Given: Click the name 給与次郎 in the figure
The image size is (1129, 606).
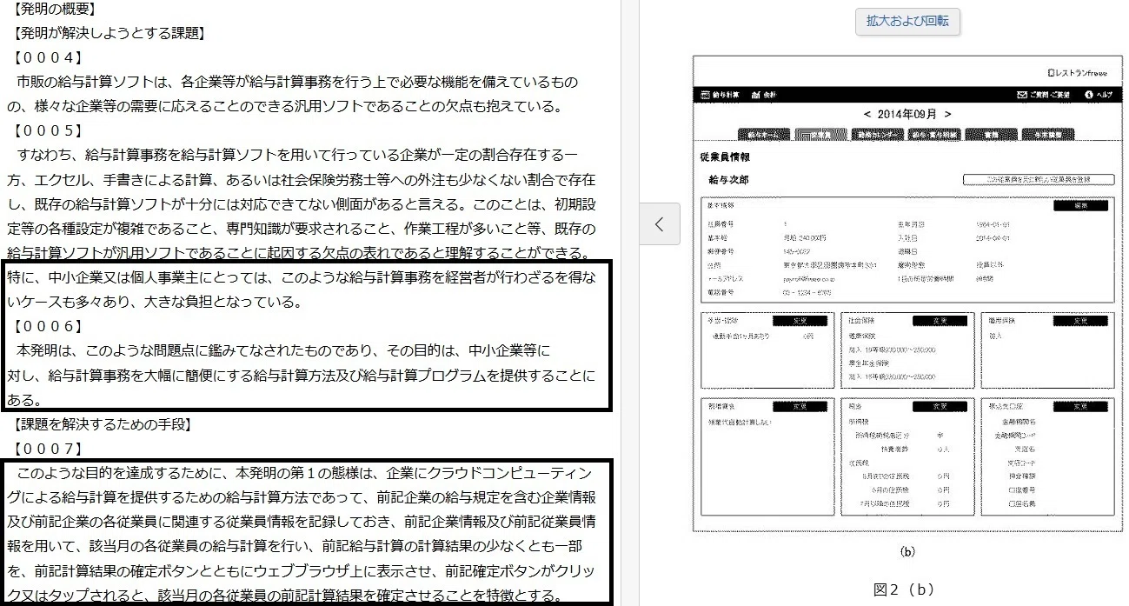Looking at the screenshot, I should [x=728, y=180].
